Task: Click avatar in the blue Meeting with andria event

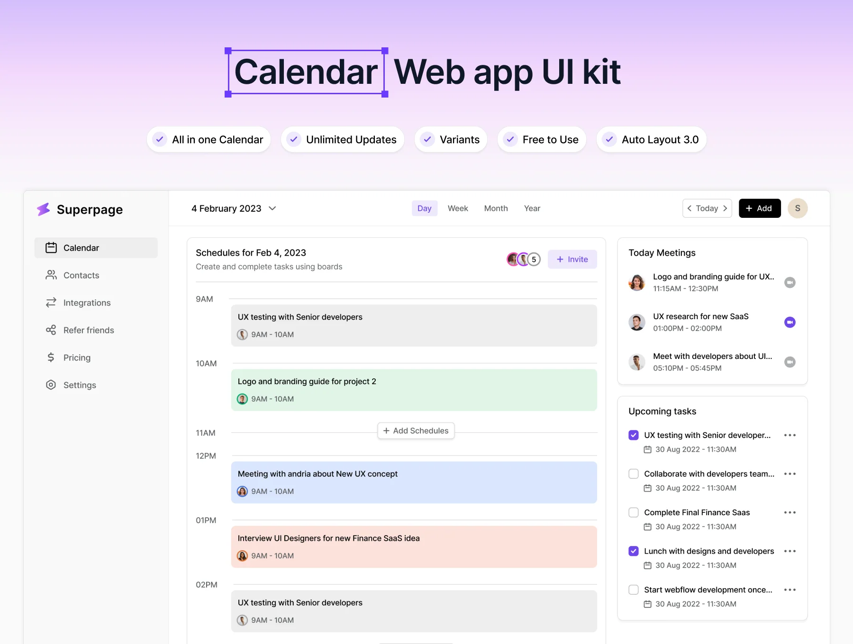Action: click(x=242, y=492)
